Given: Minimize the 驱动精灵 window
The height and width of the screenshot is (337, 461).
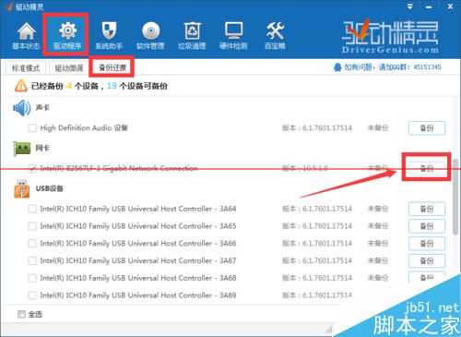Looking at the screenshot, I should click(x=429, y=6).
